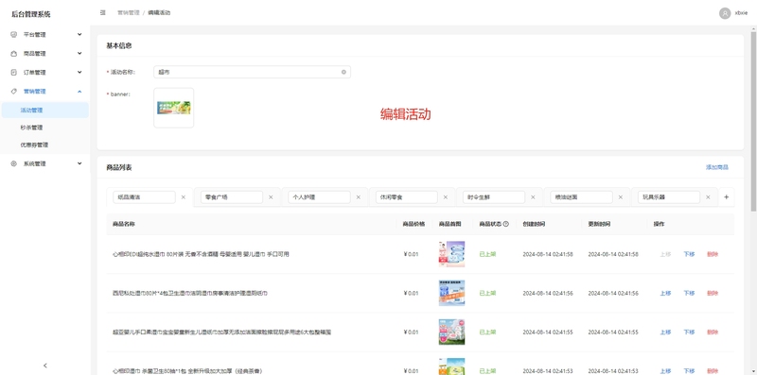Collapse the sidebar with the bottom arrow
The width and height of the screenshot is (757, 375).
click(45, 366)
